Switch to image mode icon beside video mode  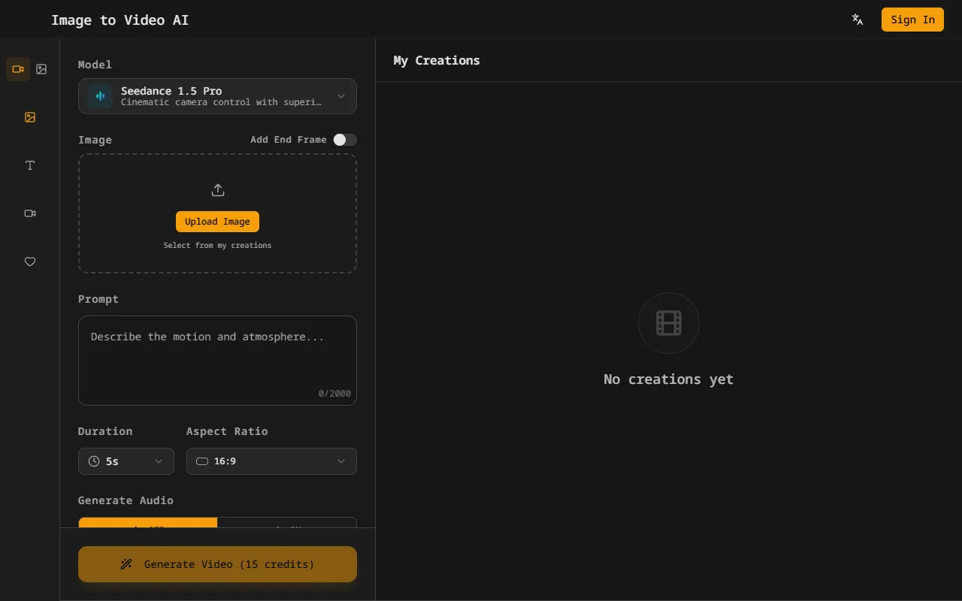tap(42, 69)
